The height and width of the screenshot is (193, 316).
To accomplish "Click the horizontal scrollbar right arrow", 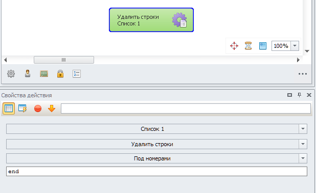I will point(298,60).
